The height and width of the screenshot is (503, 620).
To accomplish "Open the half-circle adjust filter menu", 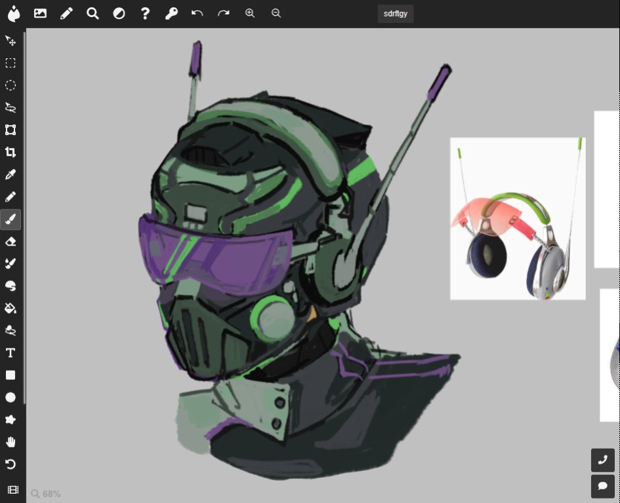I will [119, 13].
